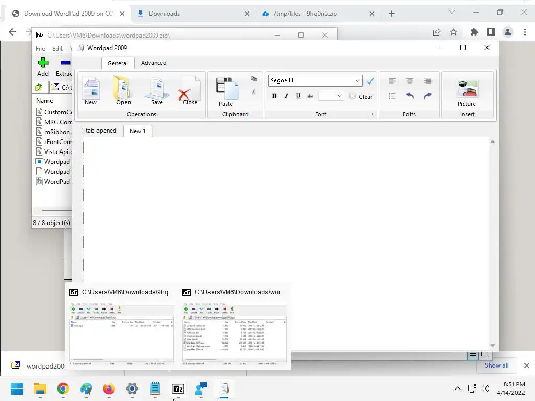Select the tFontCom file in 7-Zip list

54,142
